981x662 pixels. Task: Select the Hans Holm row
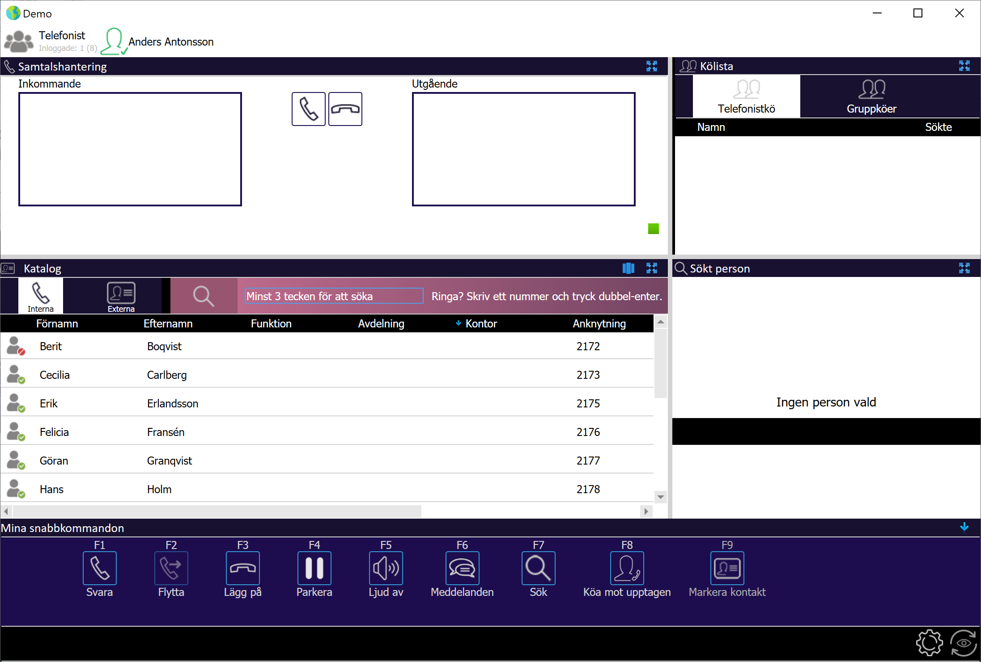(x=327, y=489)
